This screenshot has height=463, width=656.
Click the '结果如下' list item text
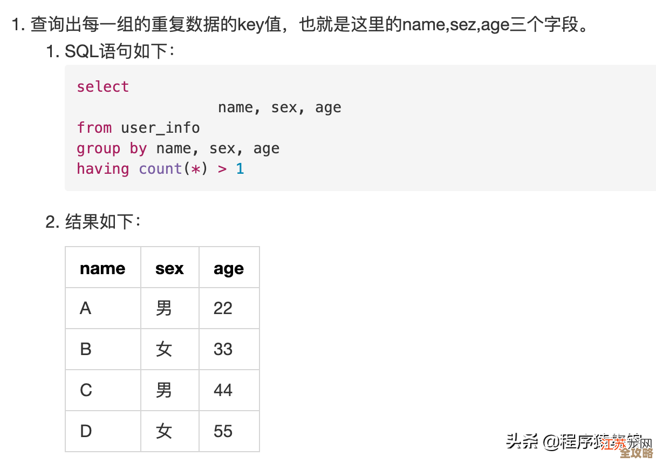click(102, 222)
